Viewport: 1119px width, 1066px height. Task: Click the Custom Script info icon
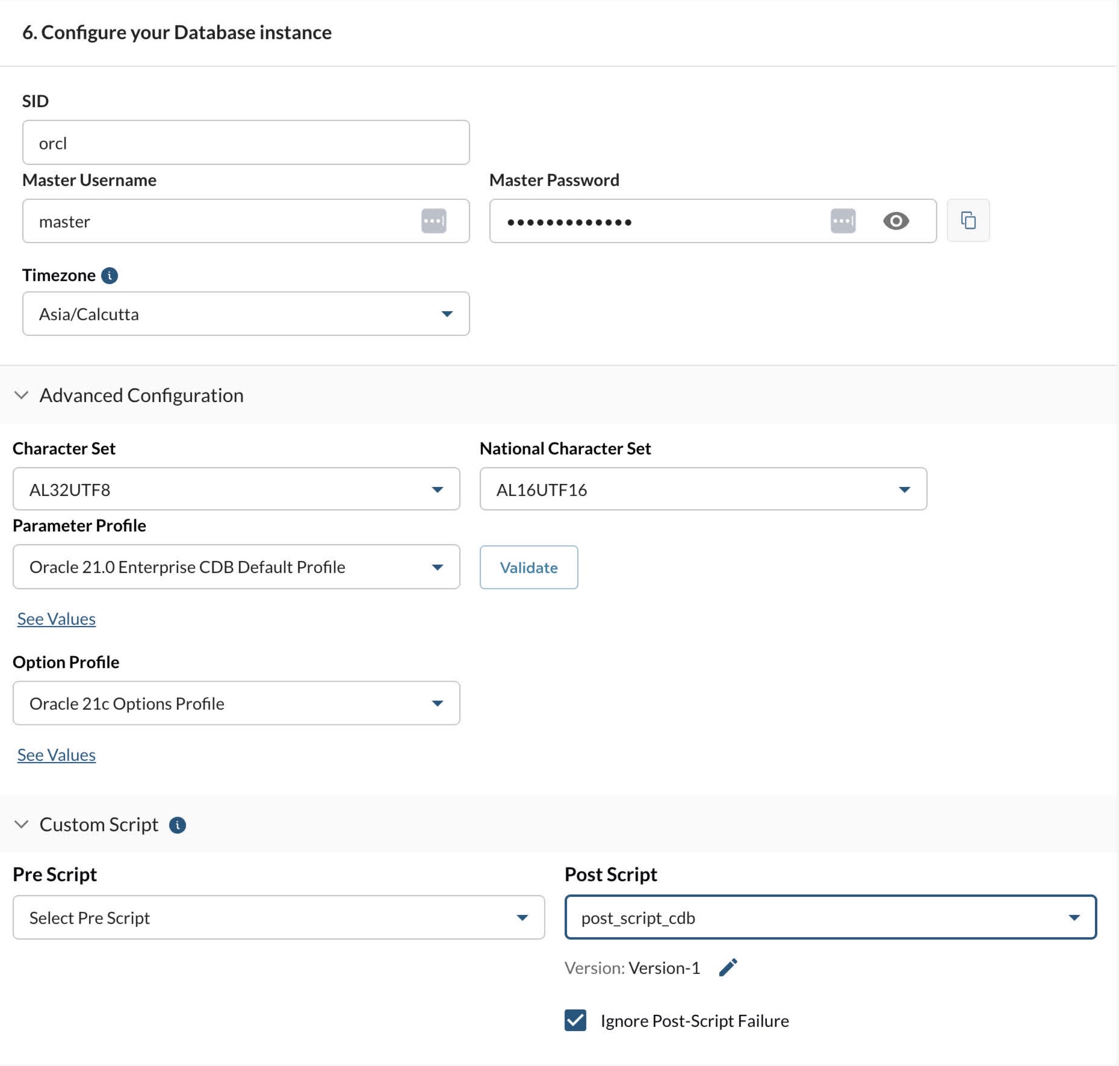point(178,825)
